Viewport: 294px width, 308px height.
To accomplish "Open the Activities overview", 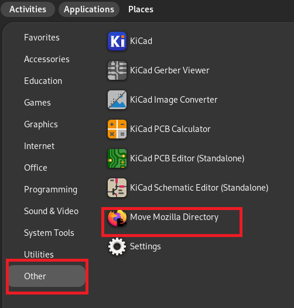I will [x=28, y=9].
